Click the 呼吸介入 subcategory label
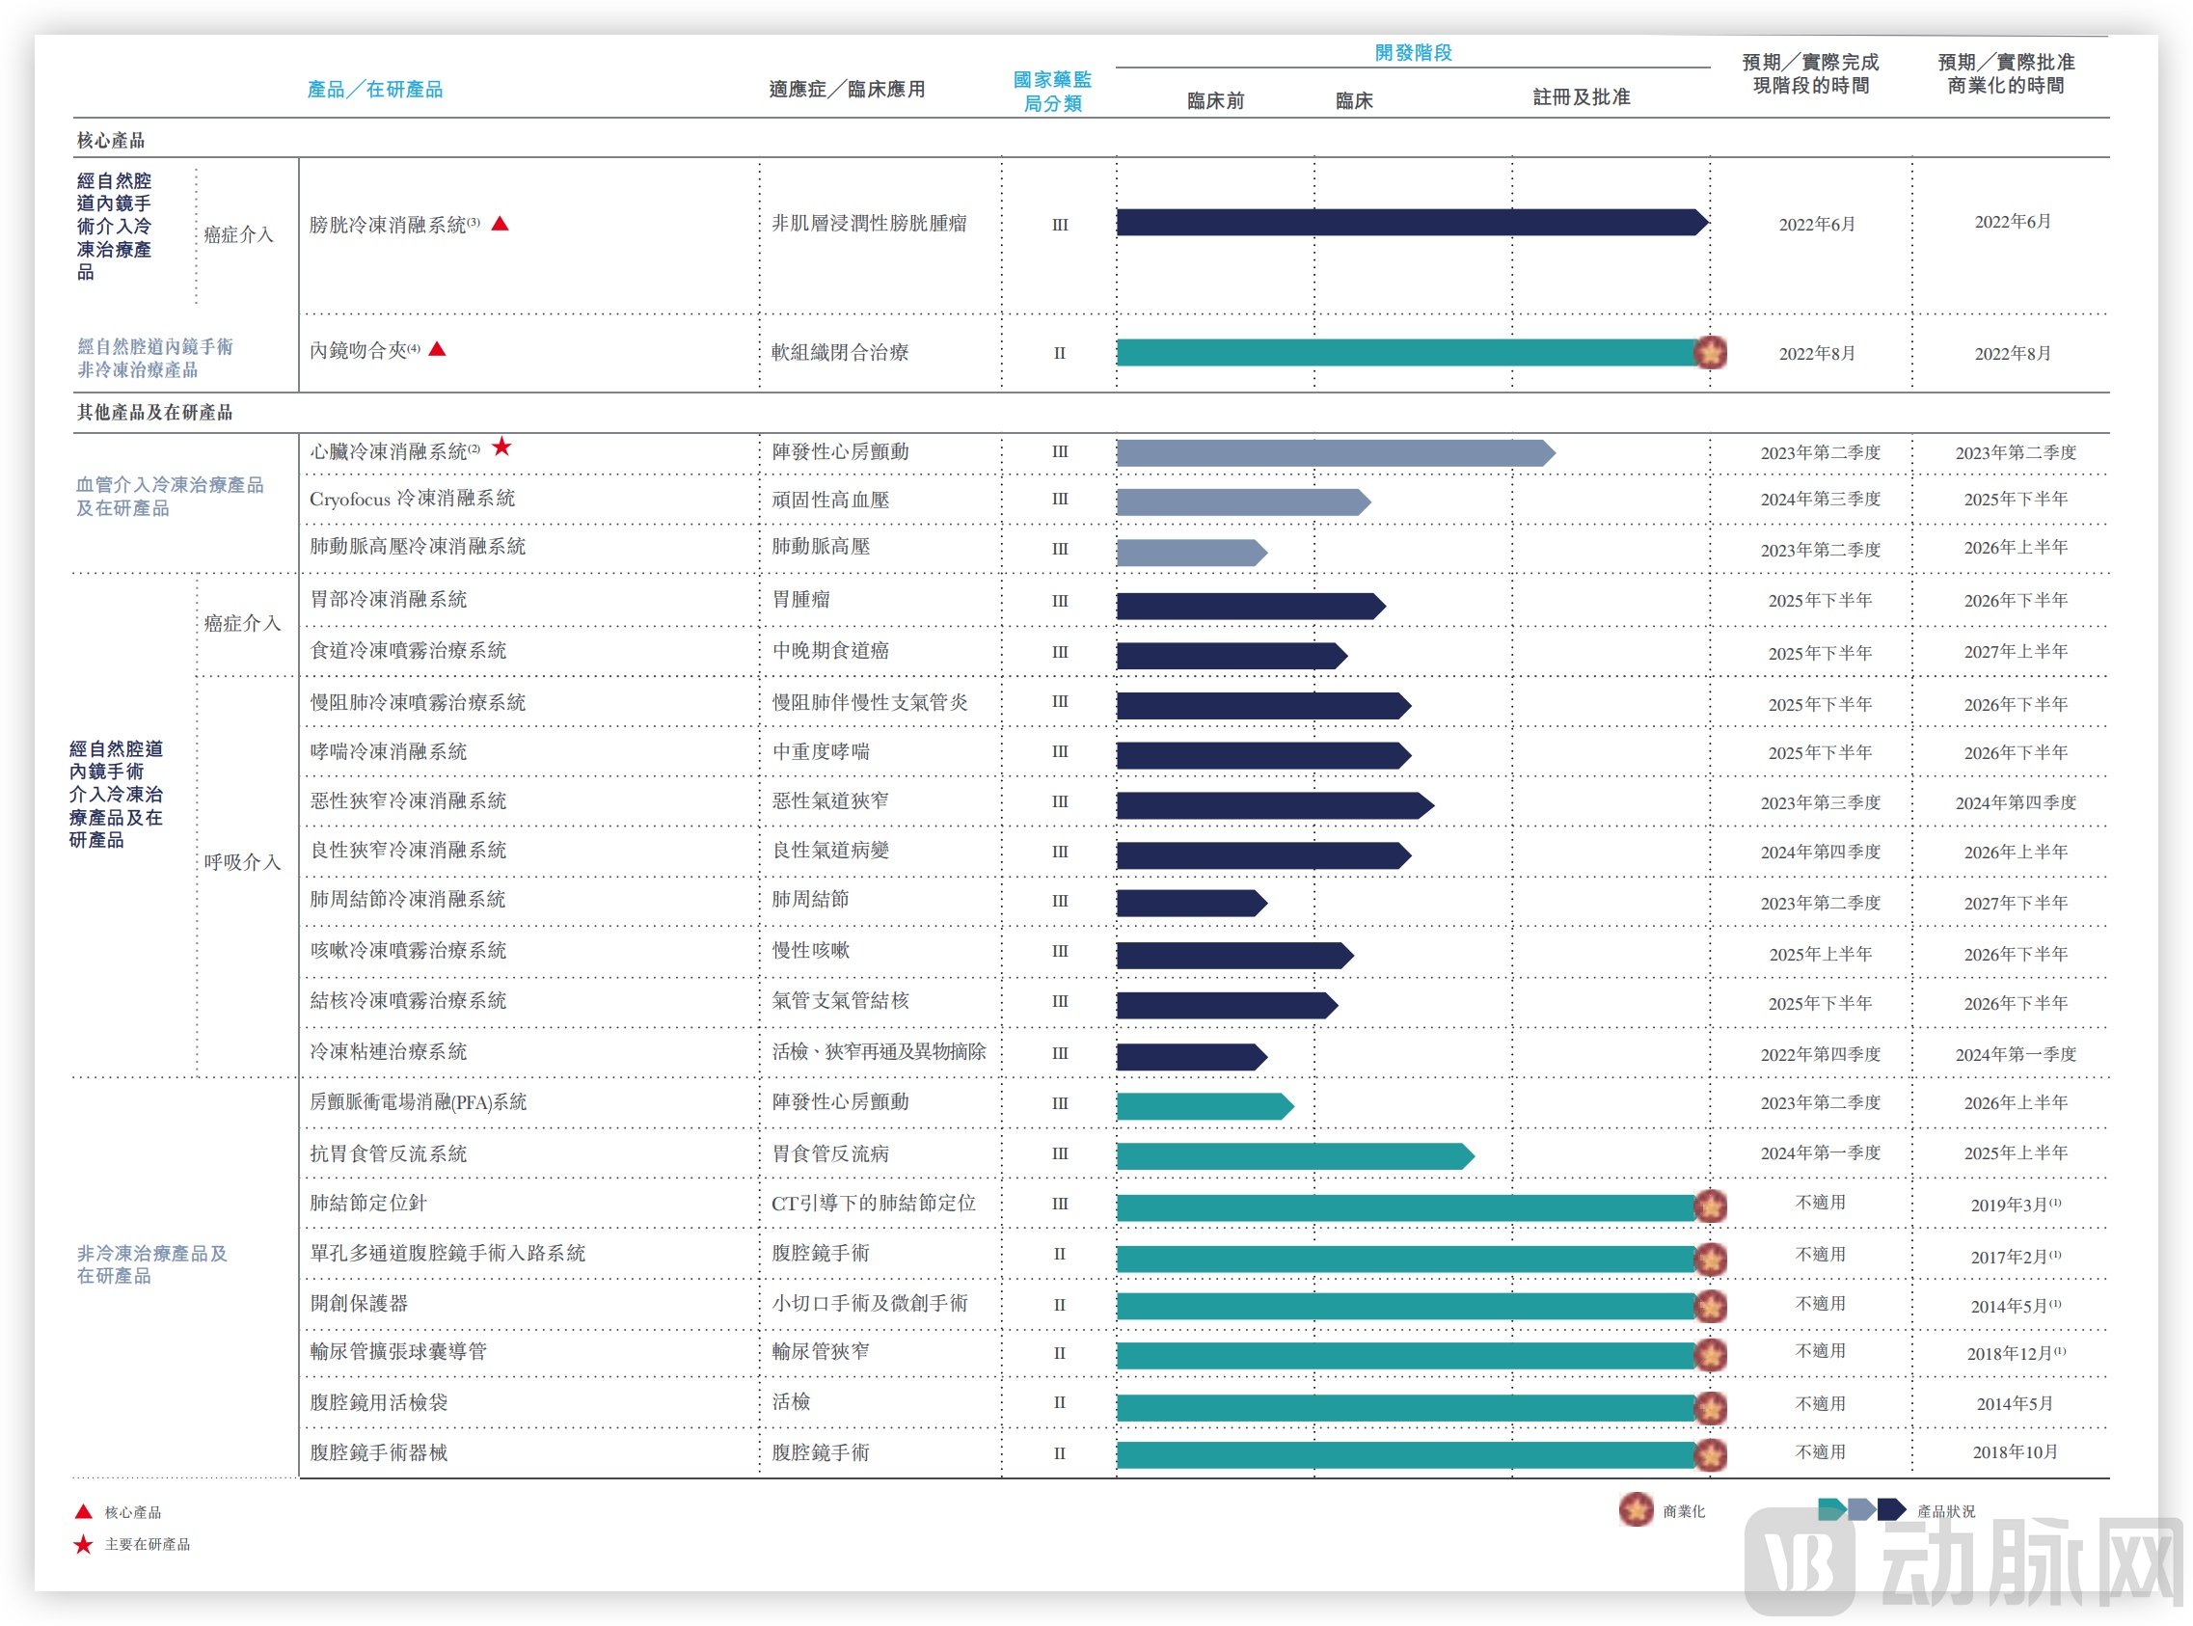Screen dimensions: 2193x1626 242,862
